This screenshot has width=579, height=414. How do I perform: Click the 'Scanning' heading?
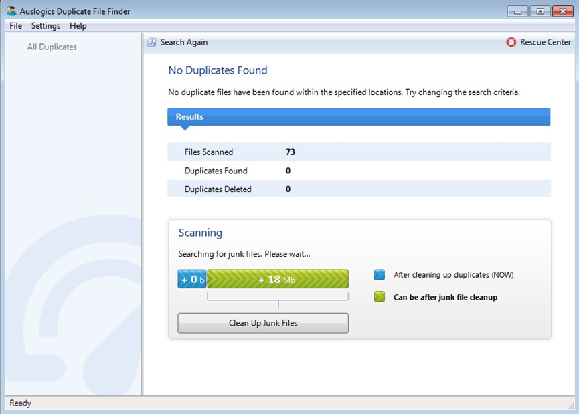pos(201,233)
